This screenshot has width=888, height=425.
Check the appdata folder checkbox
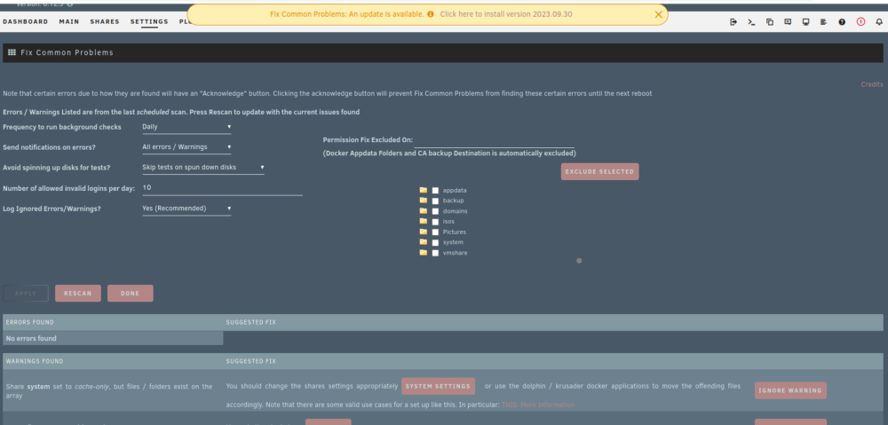435,191
